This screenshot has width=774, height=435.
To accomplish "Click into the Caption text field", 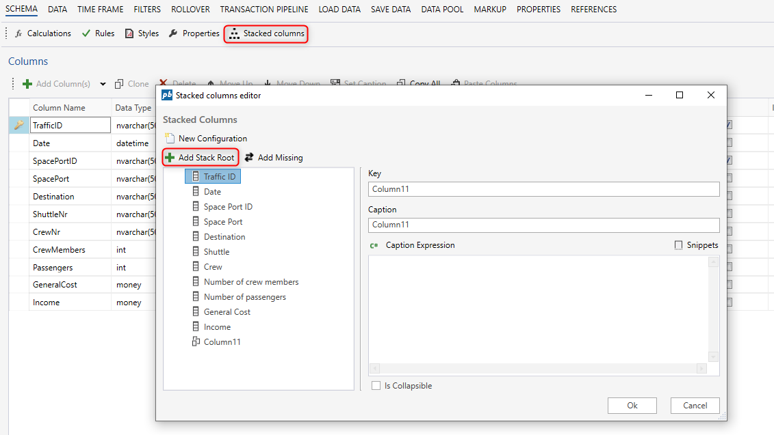I will tap(543, 225).
